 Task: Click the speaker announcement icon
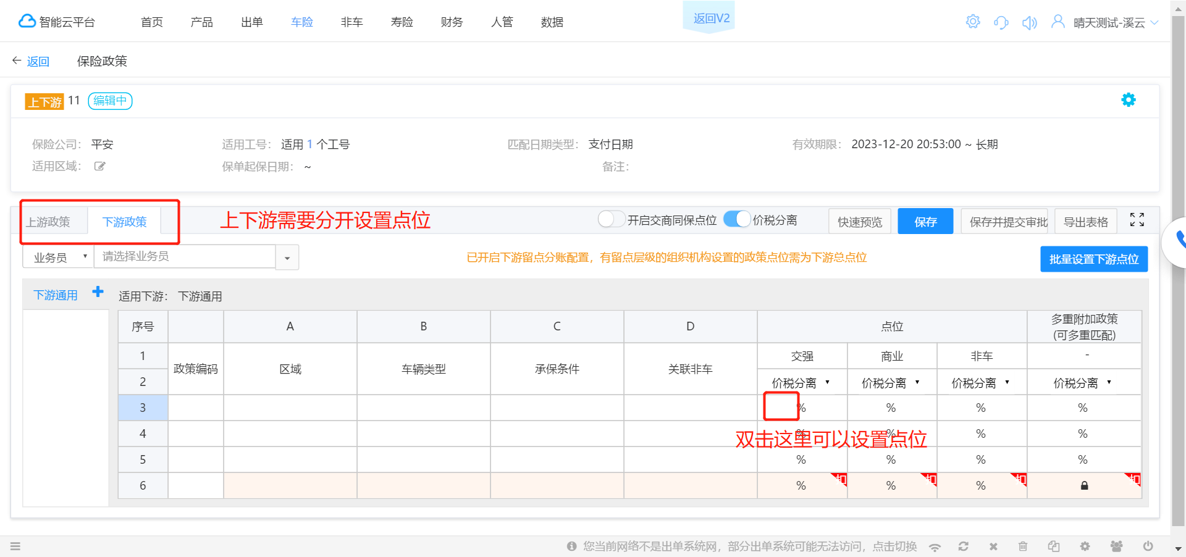point(1029,23)
